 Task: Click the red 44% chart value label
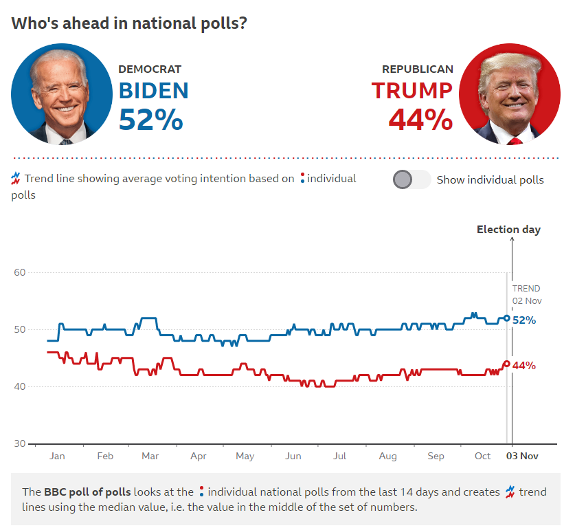524,366
